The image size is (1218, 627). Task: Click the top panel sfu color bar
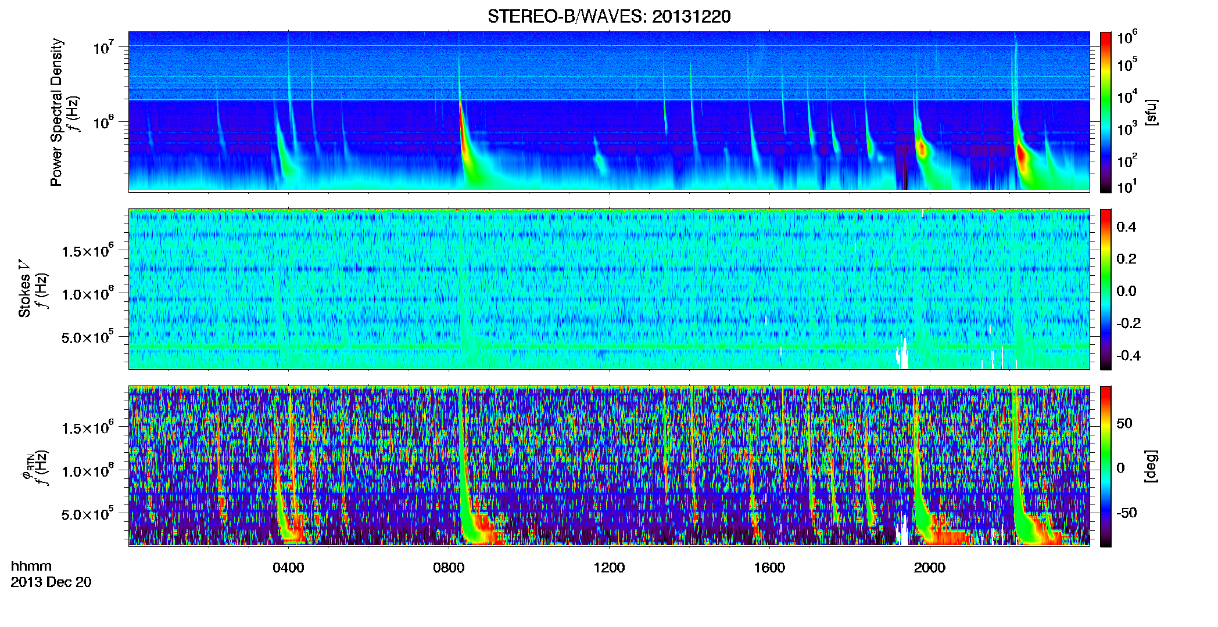tap(1106, 112)
